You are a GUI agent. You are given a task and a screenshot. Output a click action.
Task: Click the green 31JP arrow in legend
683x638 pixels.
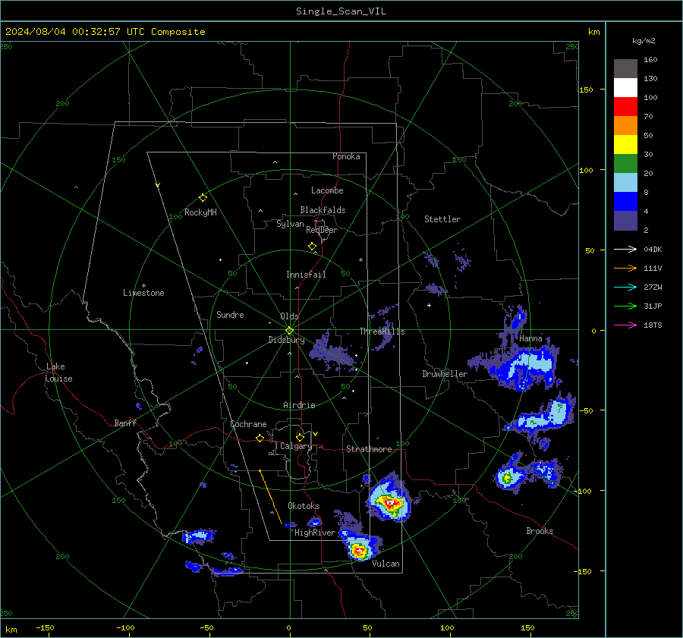(x=625, y=306)
